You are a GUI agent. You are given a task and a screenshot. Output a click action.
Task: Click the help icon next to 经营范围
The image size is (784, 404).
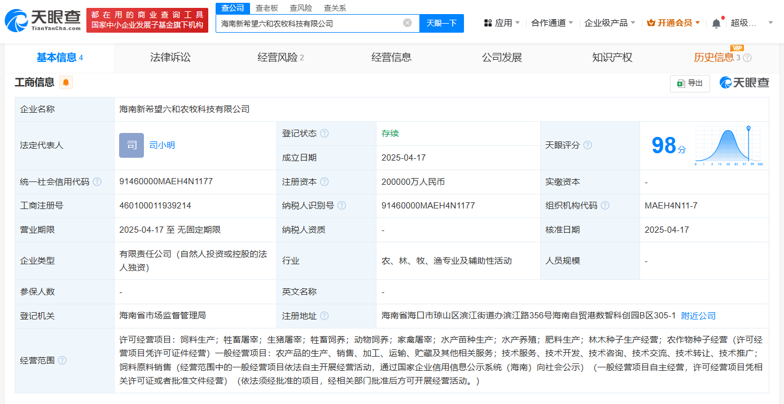point(62,360)
